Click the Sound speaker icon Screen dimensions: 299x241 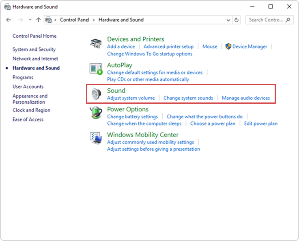(x=96, y=94)
